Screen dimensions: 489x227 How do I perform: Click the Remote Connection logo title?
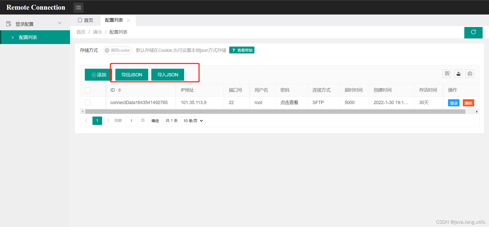click(36, 7)
